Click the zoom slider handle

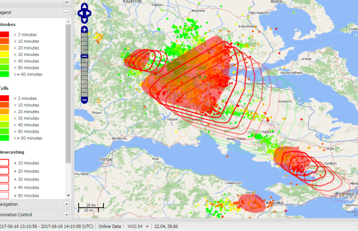pos(84,56)
